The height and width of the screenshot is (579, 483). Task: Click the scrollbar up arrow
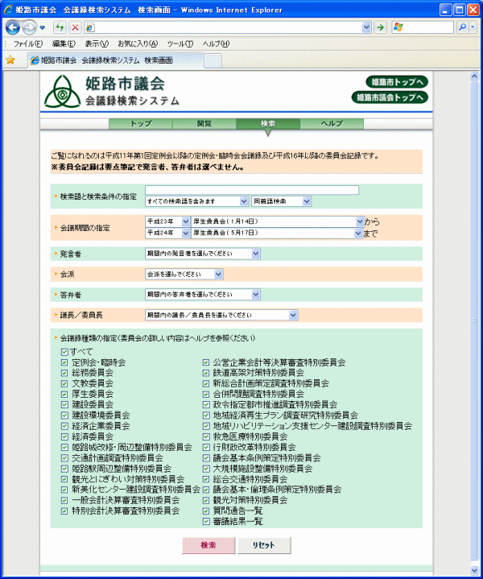click(x=474, y=77)
